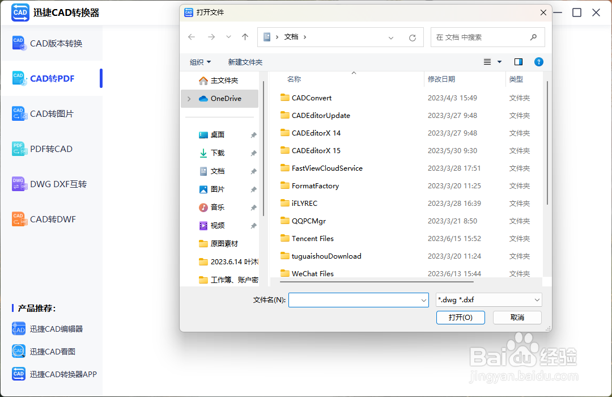Select the FormatFactory folder
The image size is (612, 397).
point(310,186)
